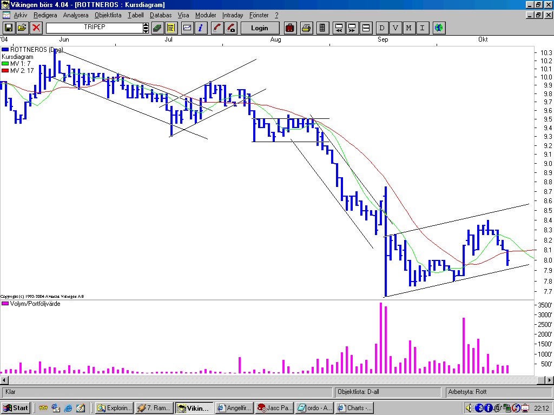
Task: Open the Visa menu
Action: pos(183,15)
